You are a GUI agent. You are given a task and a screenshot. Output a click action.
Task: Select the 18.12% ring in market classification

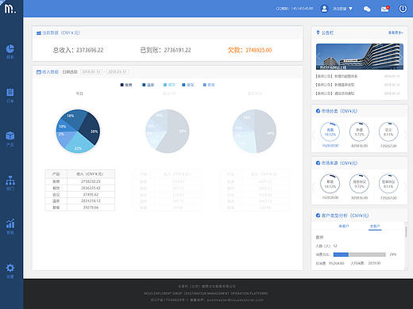[x=330, y=132]
